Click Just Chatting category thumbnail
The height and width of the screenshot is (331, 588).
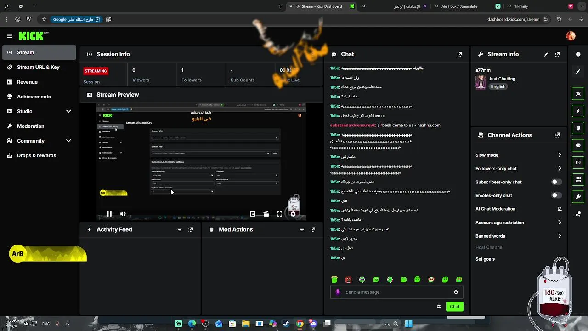[x=481, y=83]
